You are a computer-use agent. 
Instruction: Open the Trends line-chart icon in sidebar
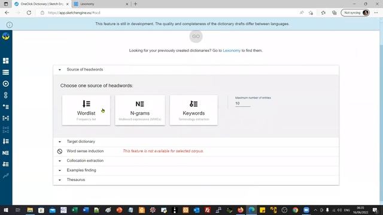point(5,176)
